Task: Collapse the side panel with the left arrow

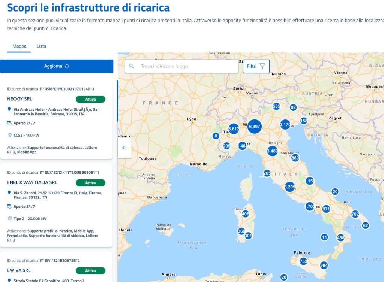Action: pos(125,148)
